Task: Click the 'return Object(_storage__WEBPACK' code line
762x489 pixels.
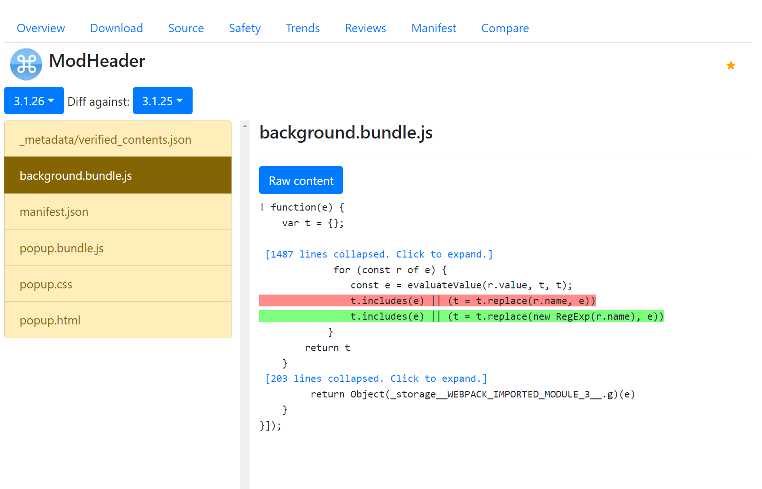Action: click(473, 394)
